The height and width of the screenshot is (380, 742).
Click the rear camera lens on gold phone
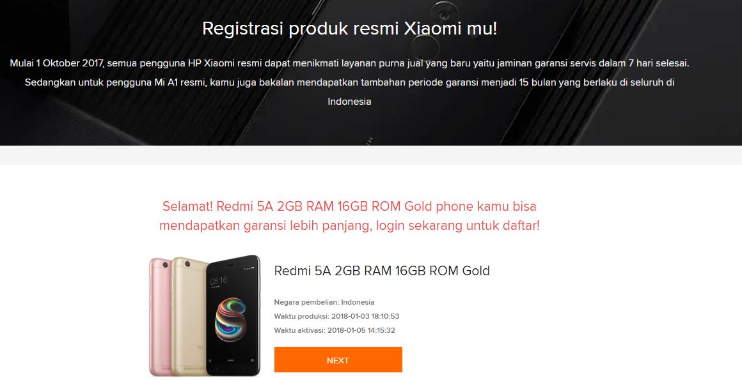point(188,264)
